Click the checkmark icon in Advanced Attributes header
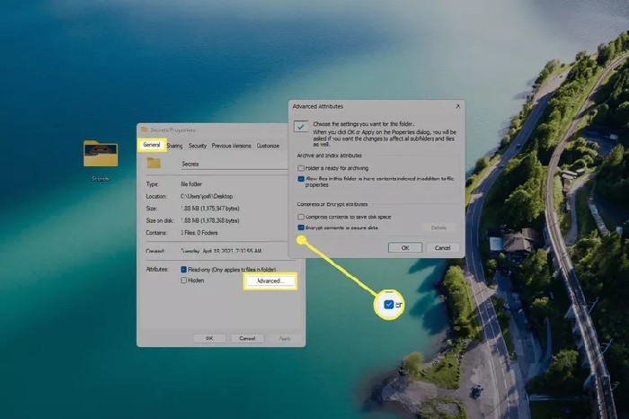Image resolution: width=629 pixels, height=419 pixels. 301,127
